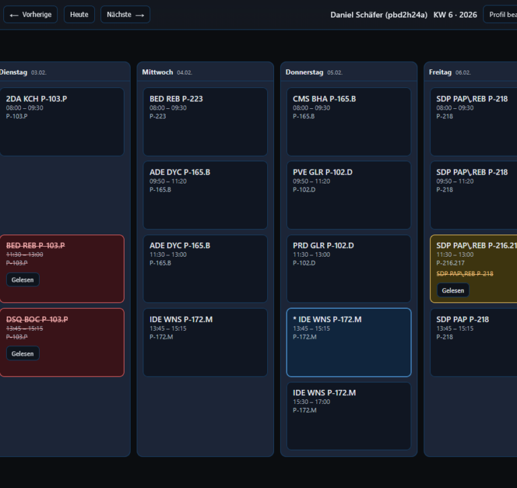Click the Heute button

79,15
